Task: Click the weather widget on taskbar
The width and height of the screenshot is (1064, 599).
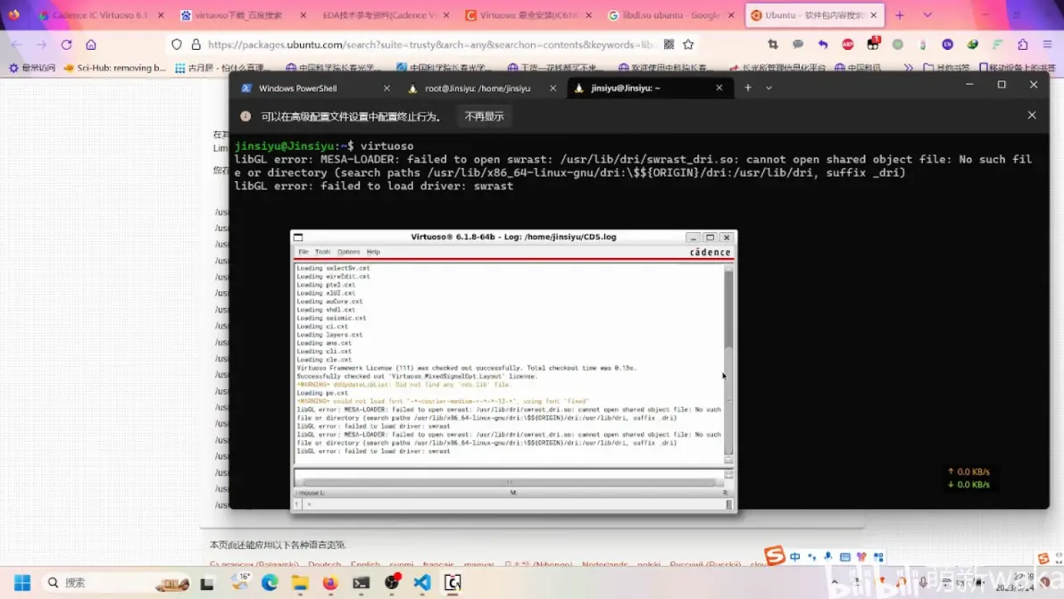Action: [239, 582]
